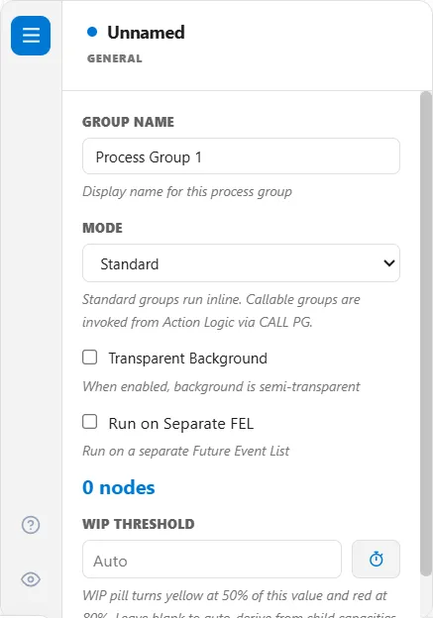Click the 'When enabled, background is semi-transparent' hint
Screen dimensions: 433x618
[221, 386]
